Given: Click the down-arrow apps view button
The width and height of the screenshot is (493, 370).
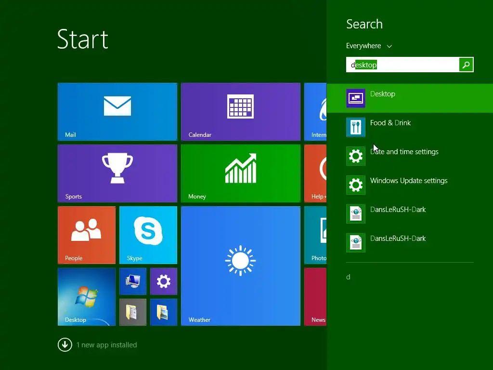Looking at the screenshot, I should pyautogui.click(x=65, y=344).
